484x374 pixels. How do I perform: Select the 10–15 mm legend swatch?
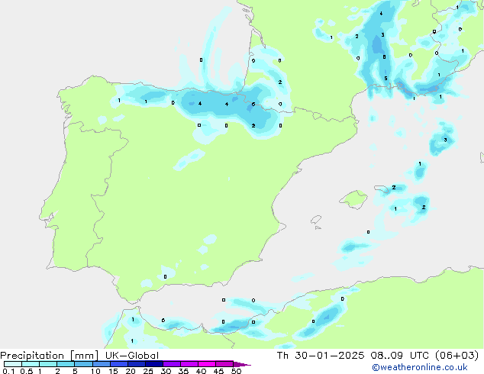click(x=101, y=364)
